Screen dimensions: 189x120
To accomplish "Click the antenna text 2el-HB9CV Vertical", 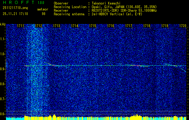I will point(108,14).
